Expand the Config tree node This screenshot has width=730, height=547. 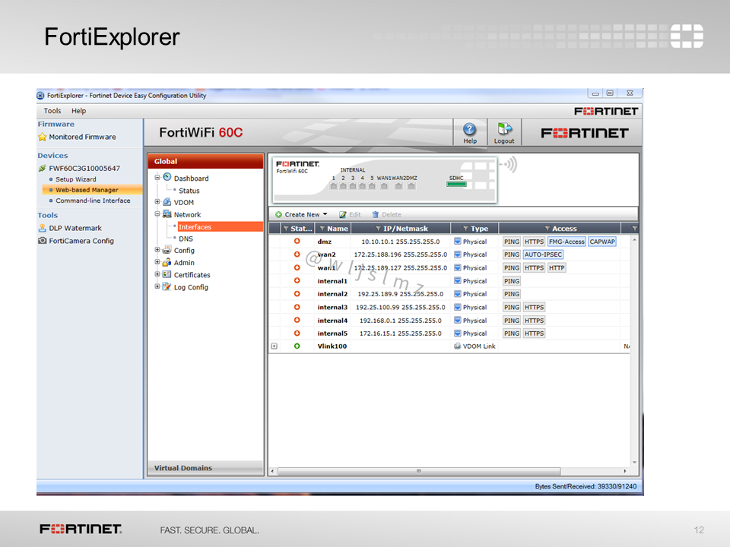157,250
